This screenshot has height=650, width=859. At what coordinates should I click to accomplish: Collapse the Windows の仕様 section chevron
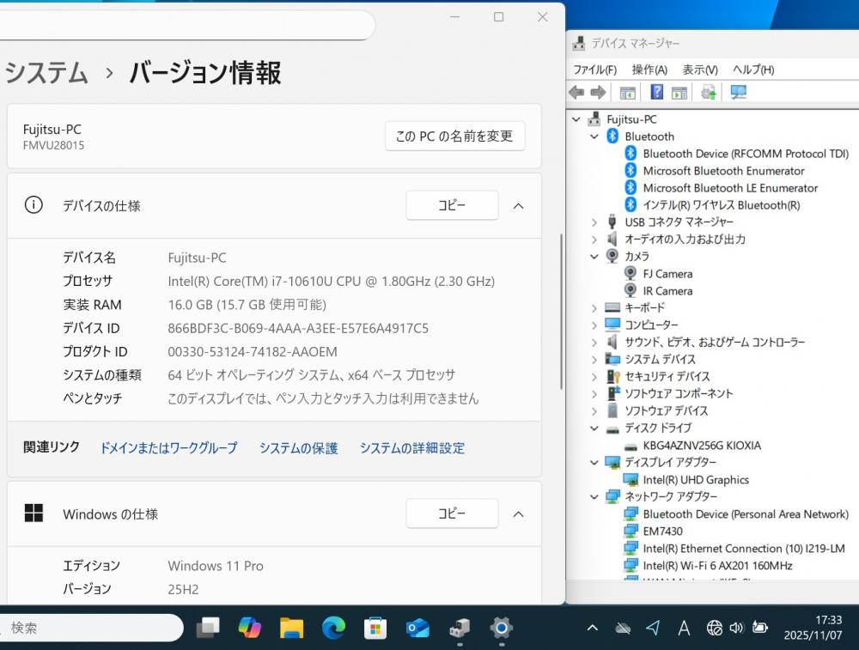518,514
